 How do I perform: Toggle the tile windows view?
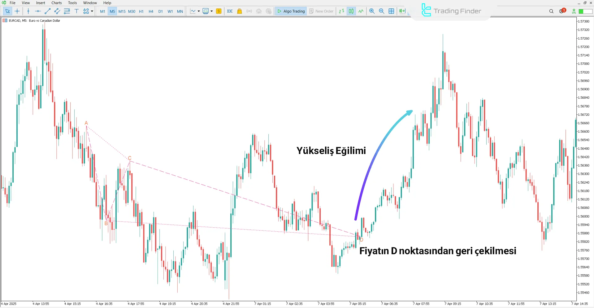coord(391,11)
